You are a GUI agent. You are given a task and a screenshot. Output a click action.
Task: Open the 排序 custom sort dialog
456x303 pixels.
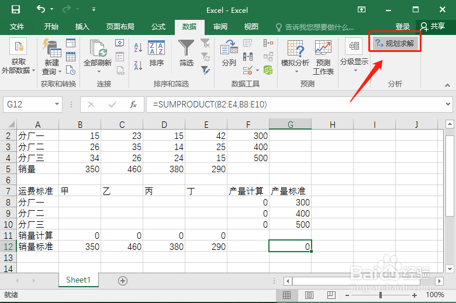[x=157, y=53]
